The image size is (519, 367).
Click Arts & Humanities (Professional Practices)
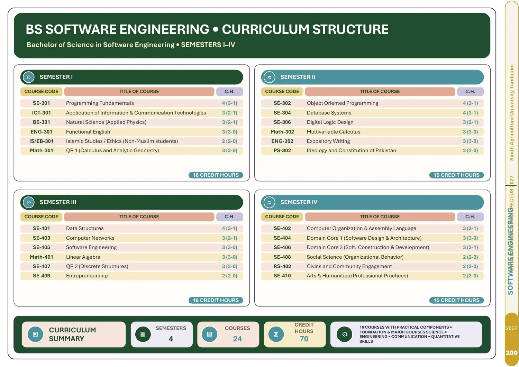coord(357,276)
